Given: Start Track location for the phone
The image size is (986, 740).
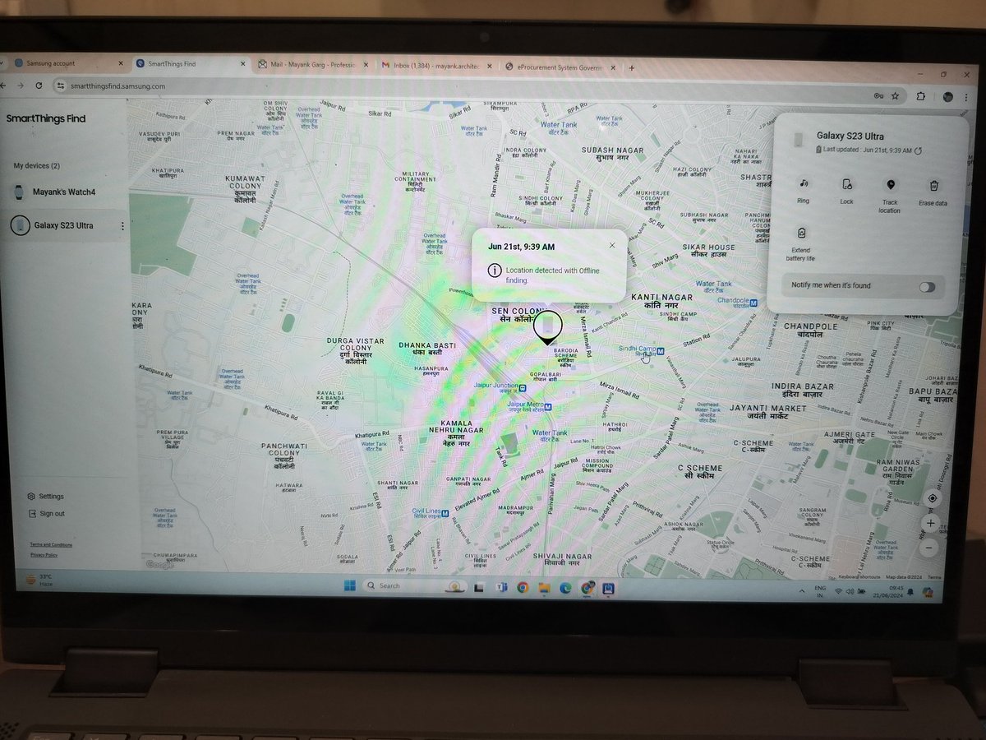Looking at the screenshot, I should tap(890, 185).
